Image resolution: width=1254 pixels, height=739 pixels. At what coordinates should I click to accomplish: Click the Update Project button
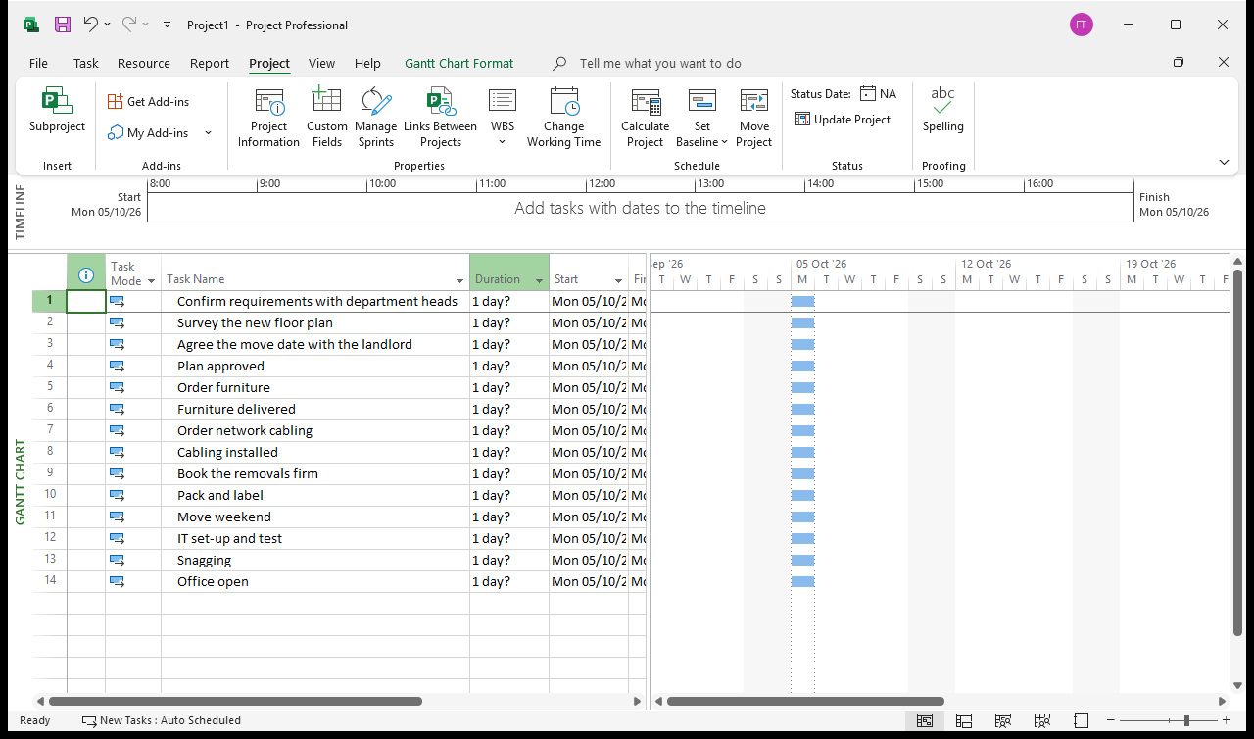pos(843,120)
